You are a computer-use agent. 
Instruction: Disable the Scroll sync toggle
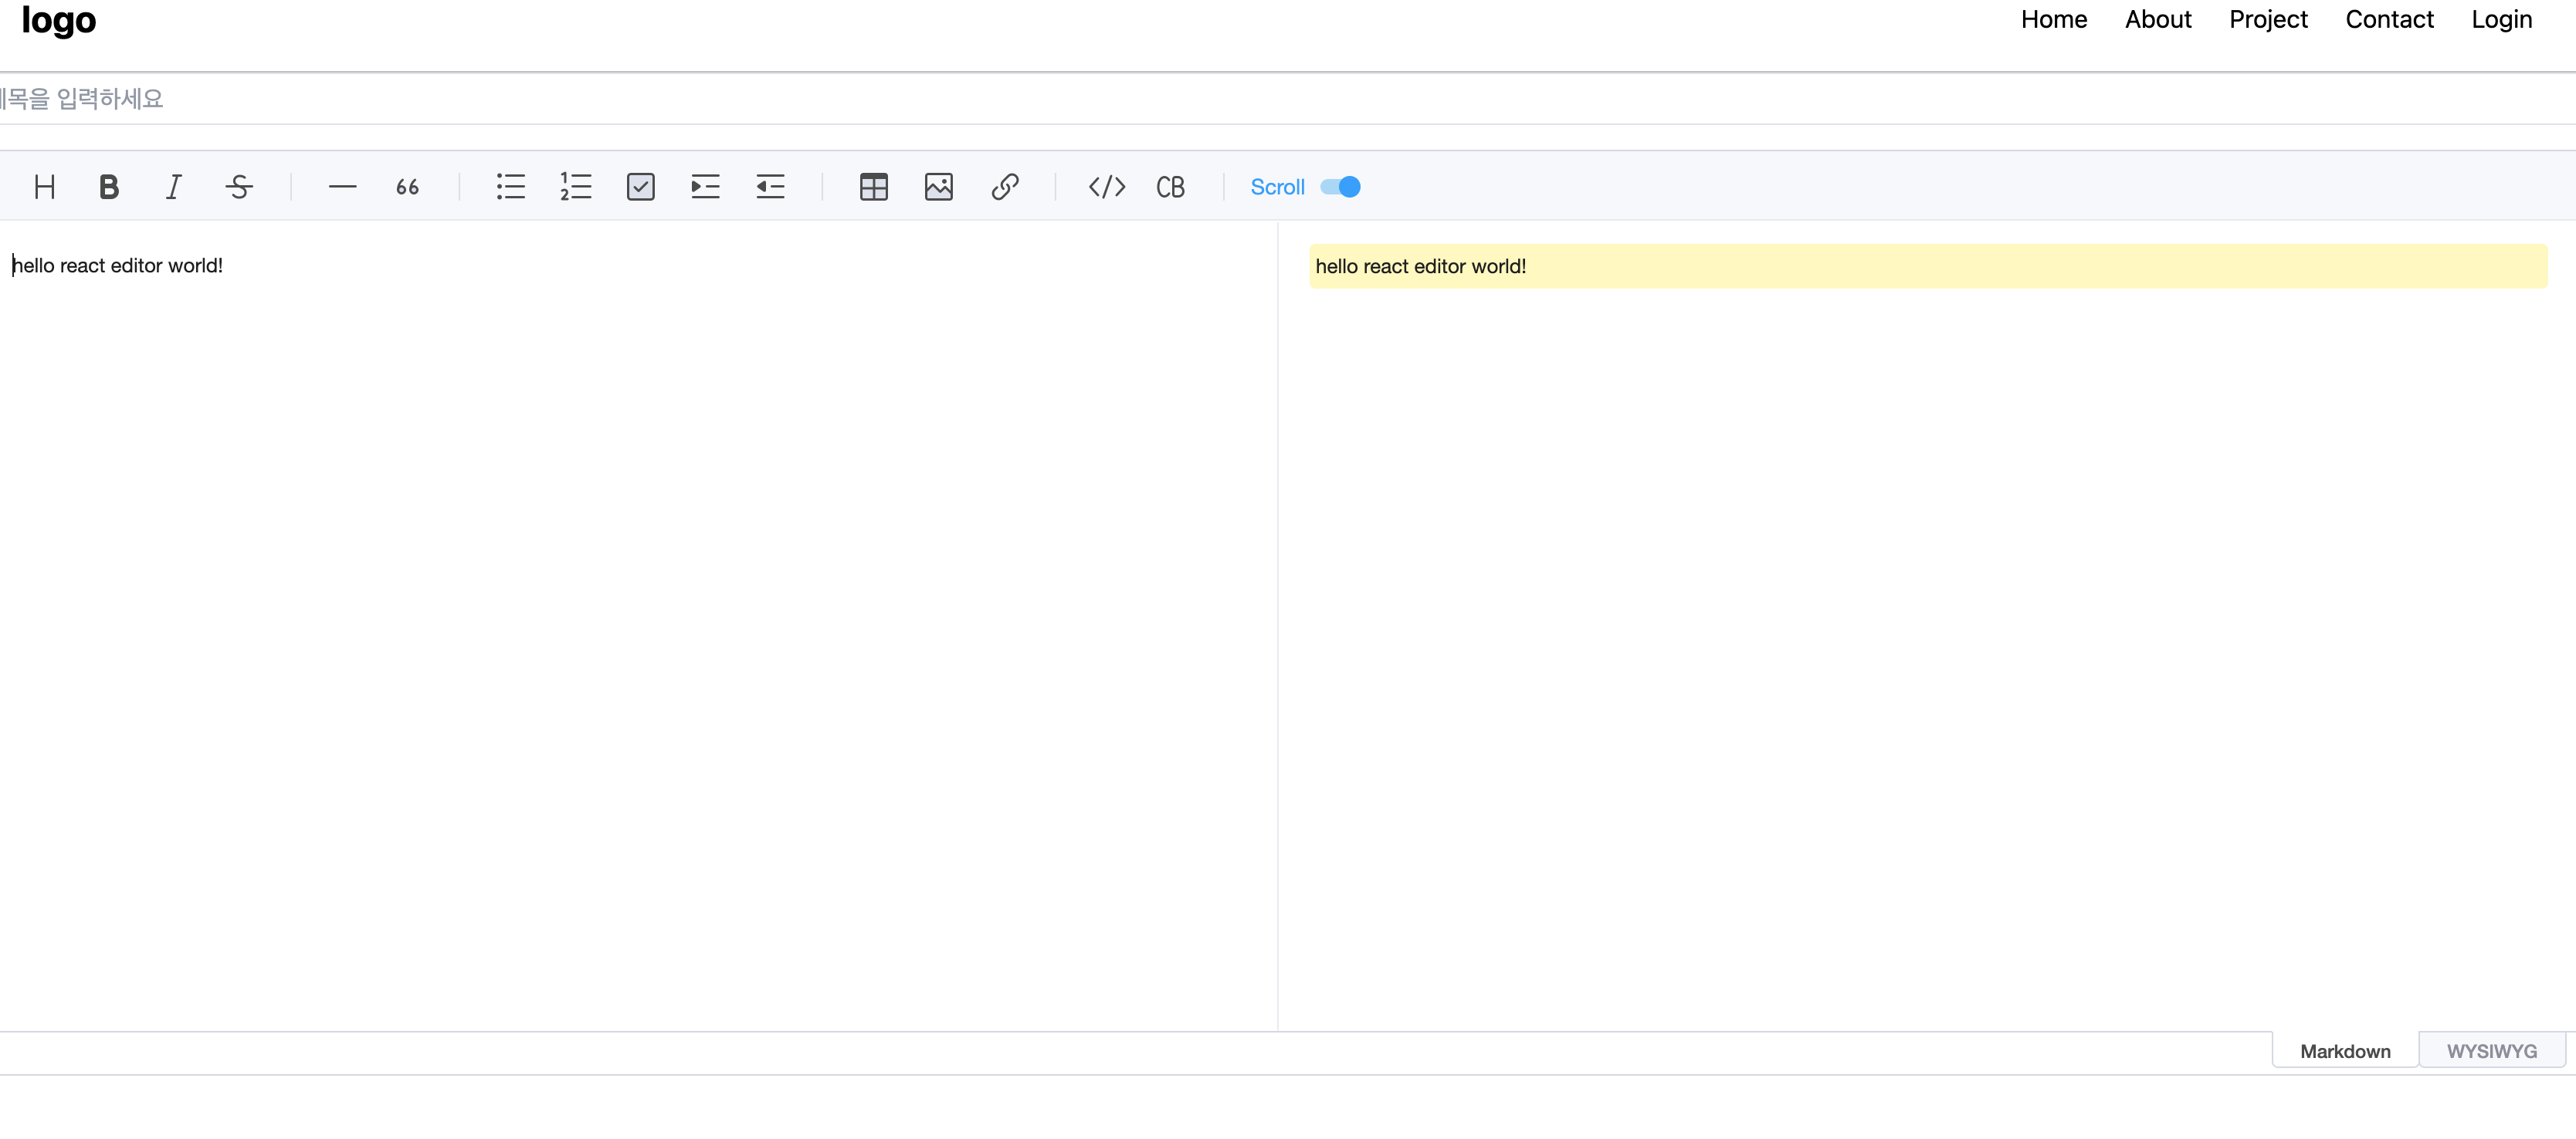[1340, 187]
